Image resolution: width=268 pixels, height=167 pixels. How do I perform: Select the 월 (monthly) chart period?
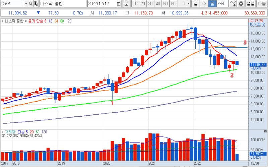(212, 4)
